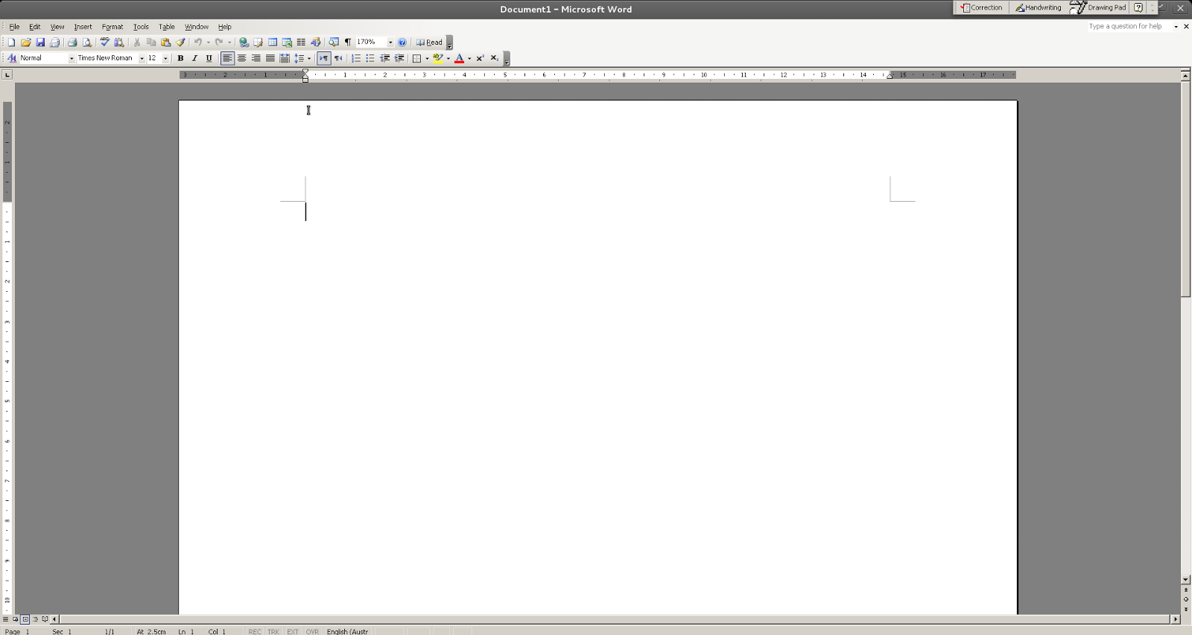This screenshot has width=1192, height=635.
Task: Expand the Style dropdown showing Normal
Action: click(72, 58)
